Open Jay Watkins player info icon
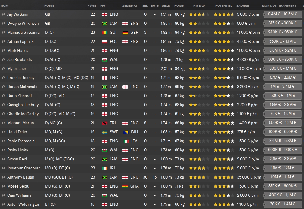The image size is (304, 209). (x=4, y=14)
